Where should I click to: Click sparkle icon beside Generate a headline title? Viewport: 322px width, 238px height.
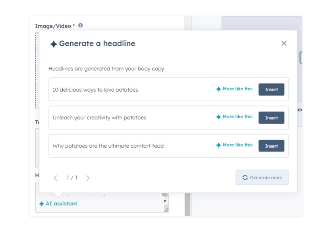coord(53,44)
